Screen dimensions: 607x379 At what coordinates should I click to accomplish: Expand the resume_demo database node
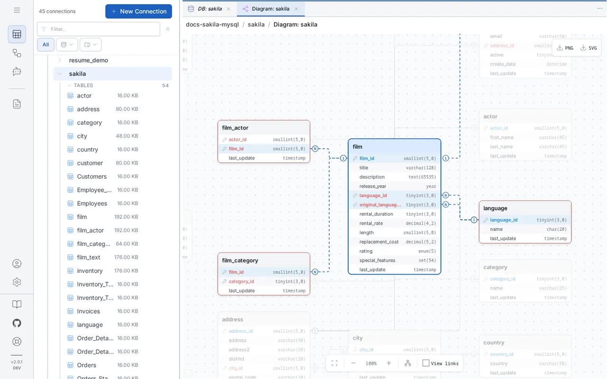coord(60,60)
